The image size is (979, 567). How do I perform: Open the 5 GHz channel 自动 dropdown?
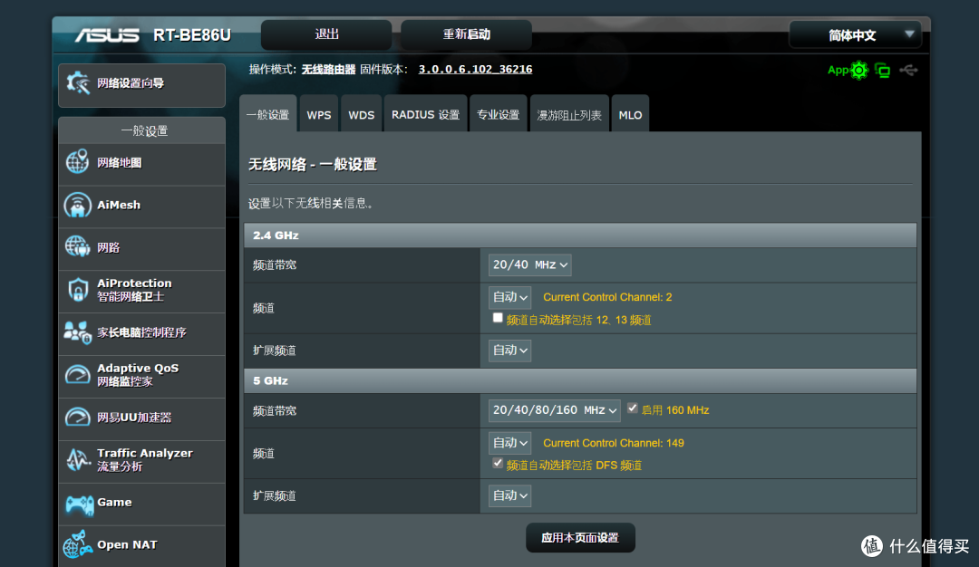tap(509, 443)
